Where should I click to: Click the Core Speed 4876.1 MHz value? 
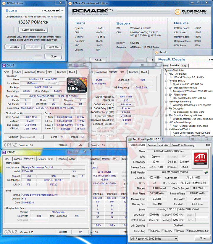pyautogui.click(x=30, y=117)
